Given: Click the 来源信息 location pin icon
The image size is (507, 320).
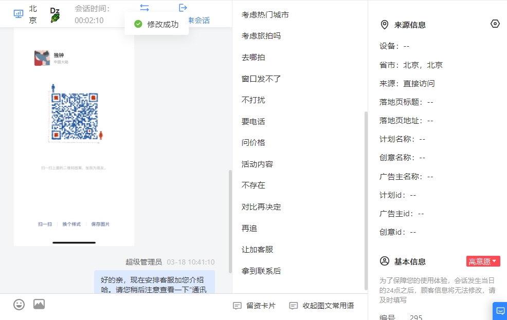Looking at the screenshot, I should click(x=385, y=25).
